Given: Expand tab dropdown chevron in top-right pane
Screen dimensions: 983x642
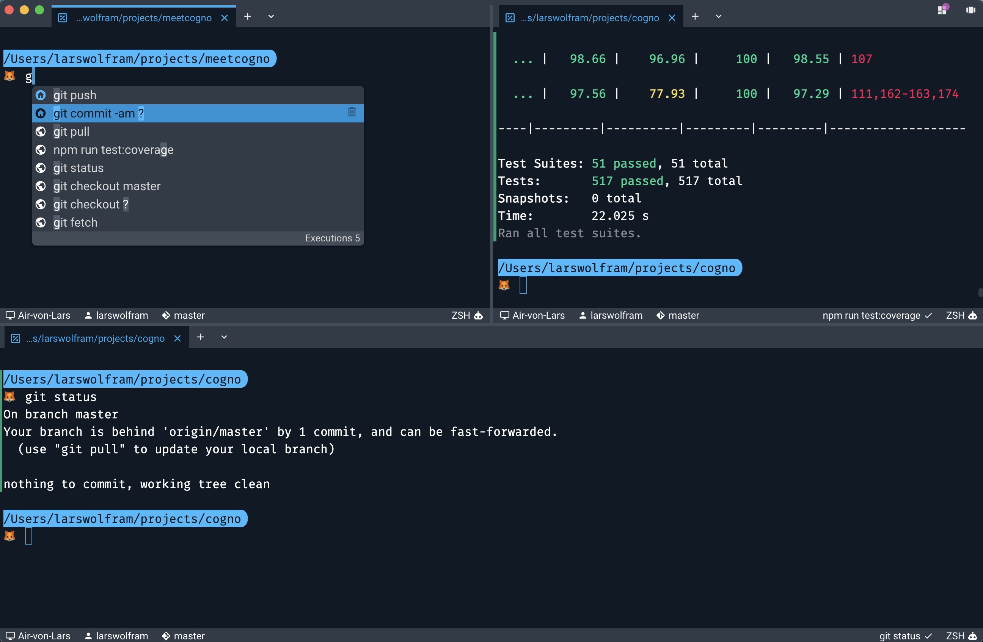Looking at the screenshot, I should [719, 17].
